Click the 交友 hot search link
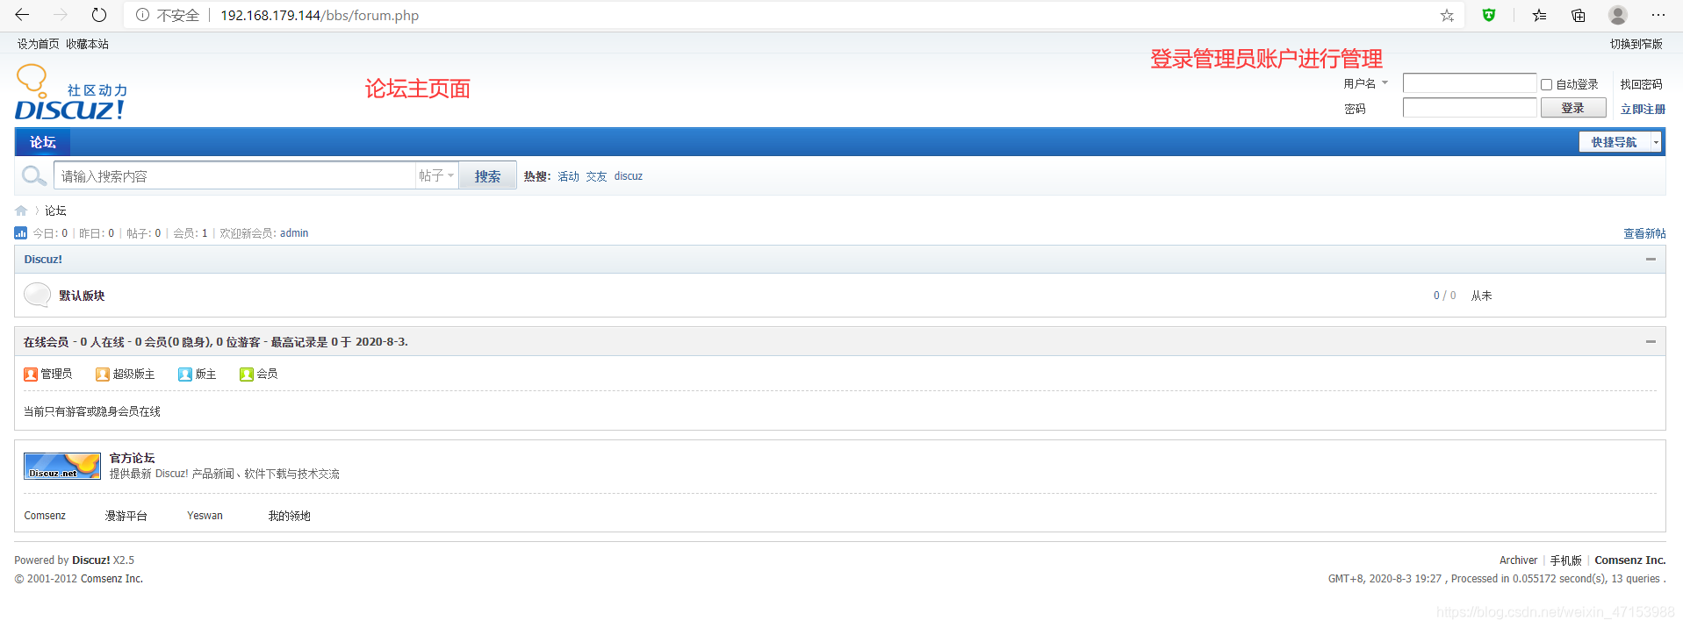The height and width of the screenshot is (628, 1683). pos(596,176)
